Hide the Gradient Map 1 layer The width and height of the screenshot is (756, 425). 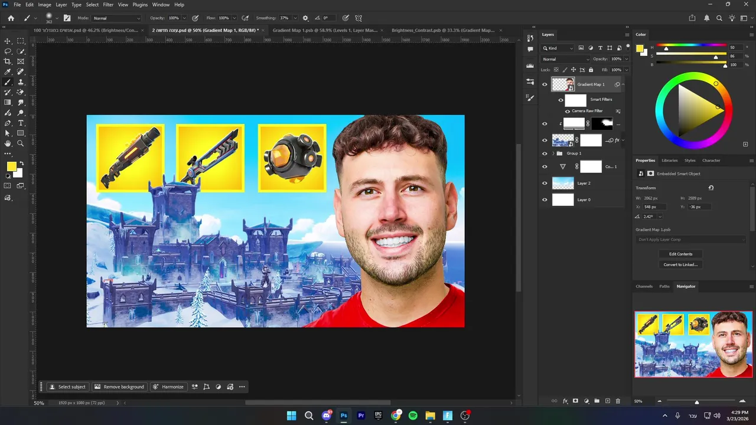pyautogui.click(x=545, y=84)
